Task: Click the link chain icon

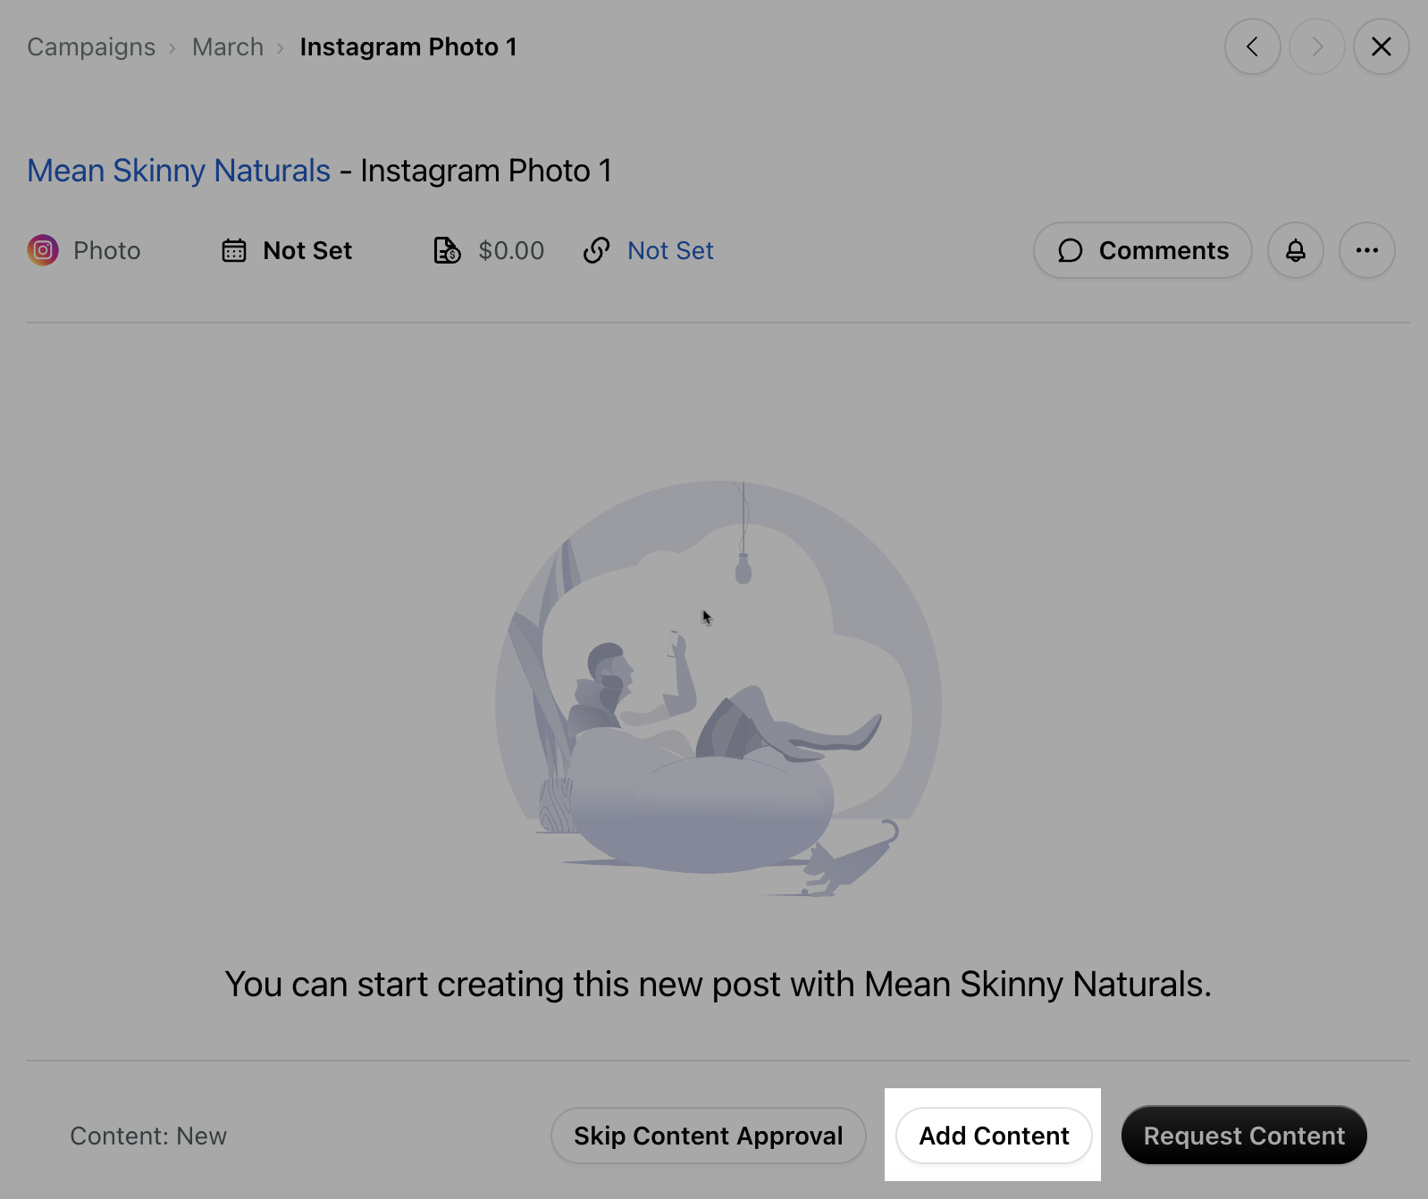Action: pyautogui.click(x=596, y=250)
